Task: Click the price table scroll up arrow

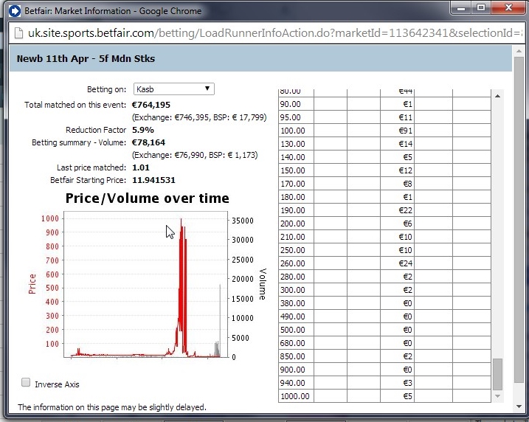Action: tap(497, 96)
